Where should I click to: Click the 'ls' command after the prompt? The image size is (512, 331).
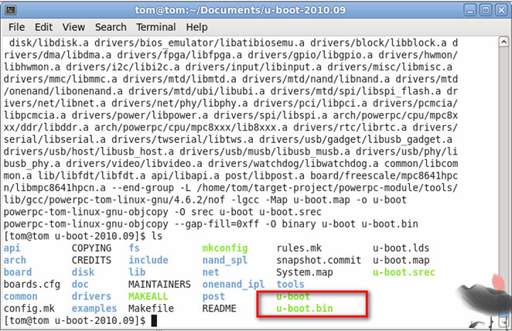(x=157, y=236)
